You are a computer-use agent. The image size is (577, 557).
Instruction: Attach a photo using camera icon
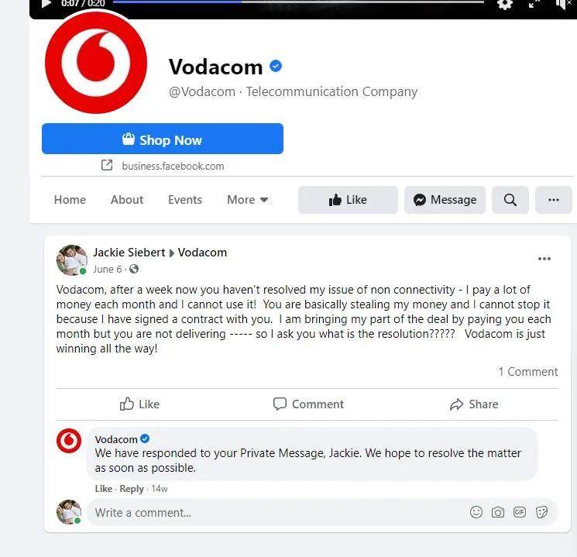(498, 512)
